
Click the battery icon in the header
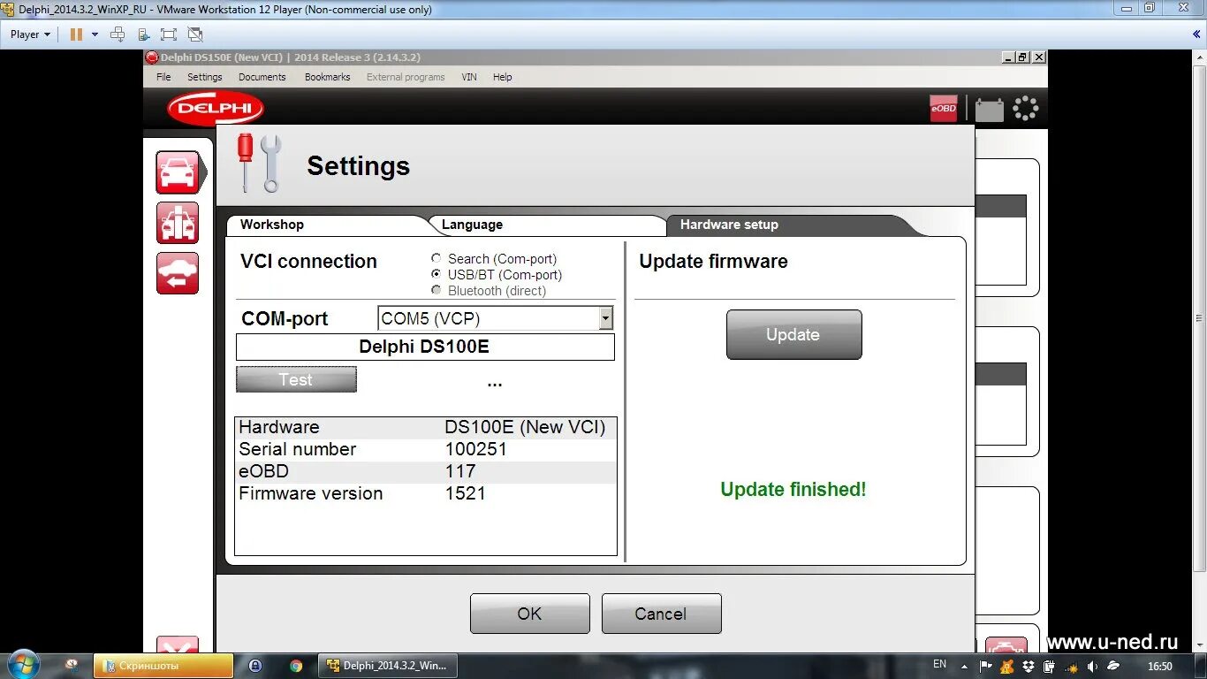[x=990, y=109]
